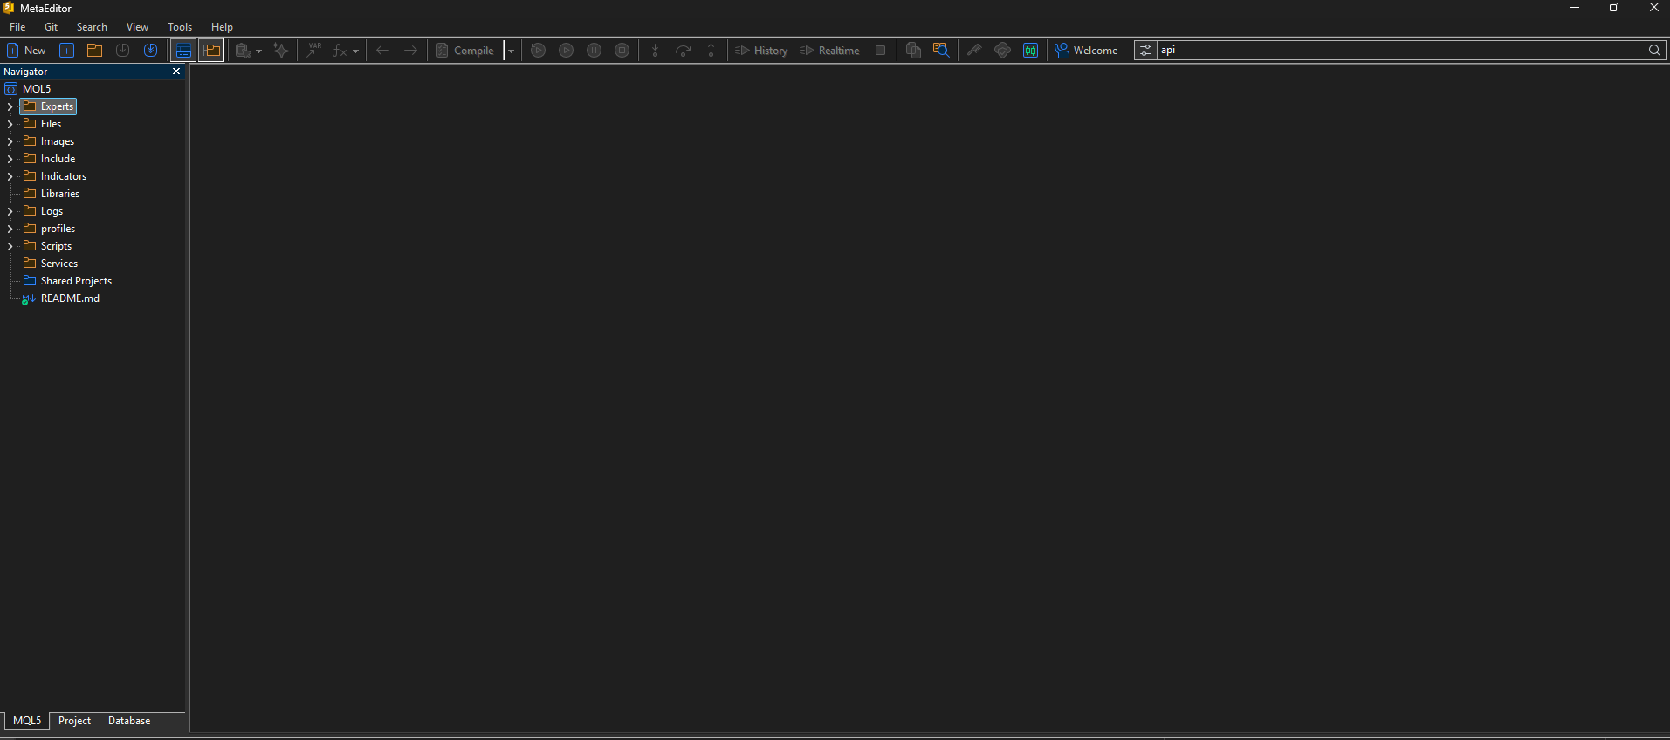Viewport: 1670px width, 740px height.
Task: Pause debugging with the pause icon
Action: tap(594, 51)
